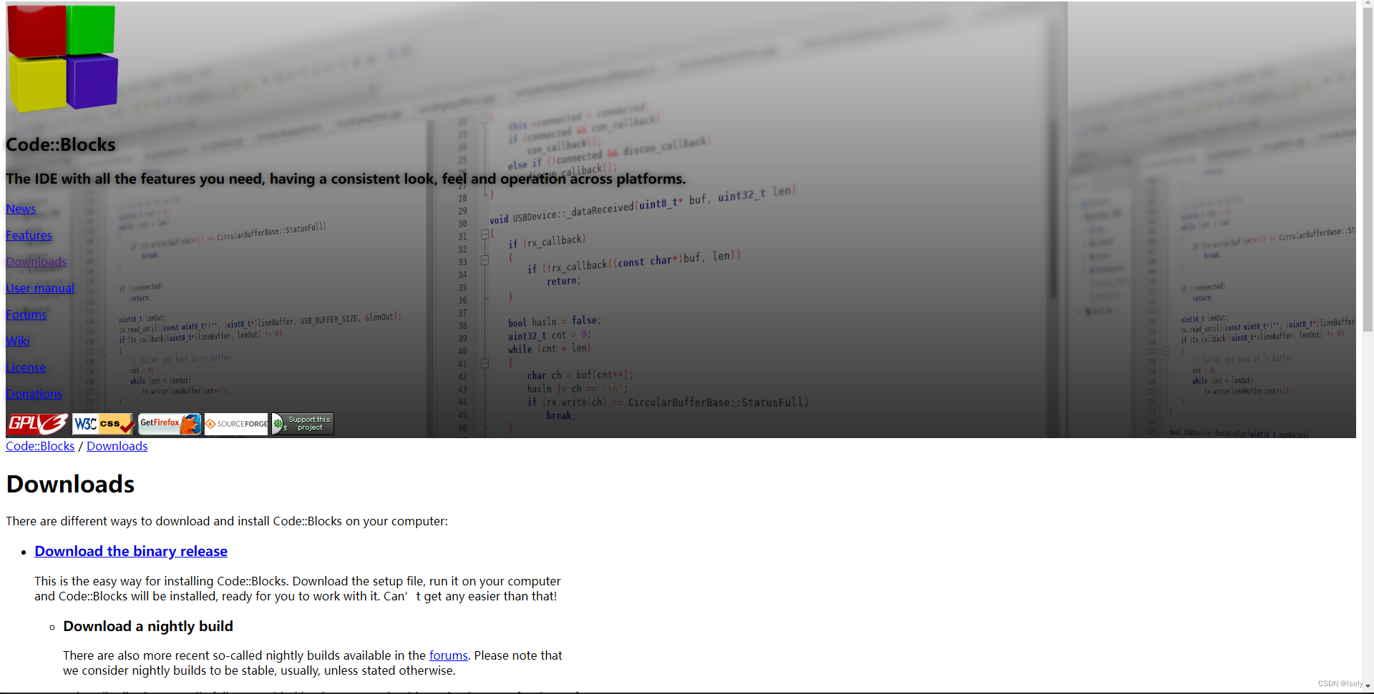Go to the Features page
This screenshot has width=1374, height=694.
29,235
